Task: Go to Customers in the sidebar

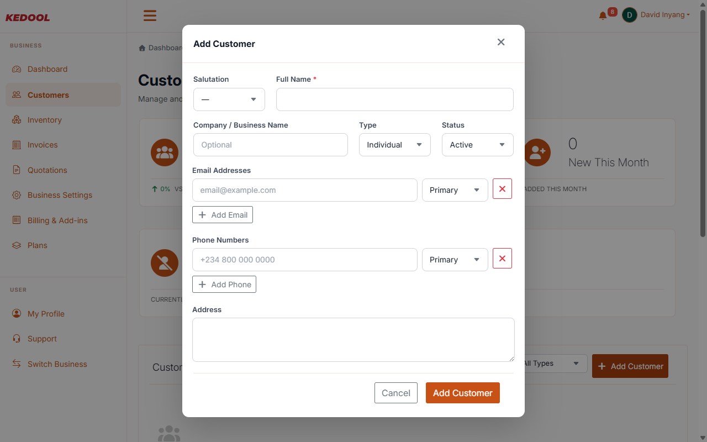Action: coord(63,95)
